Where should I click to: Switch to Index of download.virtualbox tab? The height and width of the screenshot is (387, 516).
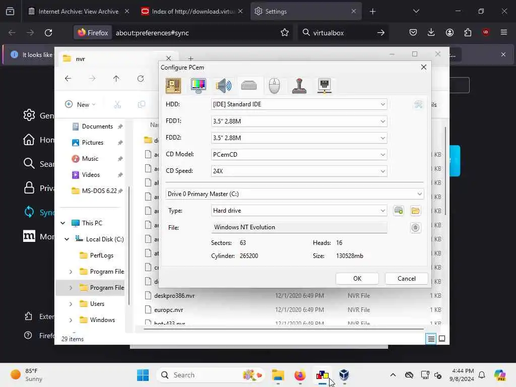pyautogui.click(x=192, y=12)
